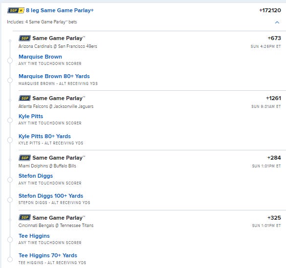Open Tee Higgins touchdown scorer selection

click(x=34, y=236)
